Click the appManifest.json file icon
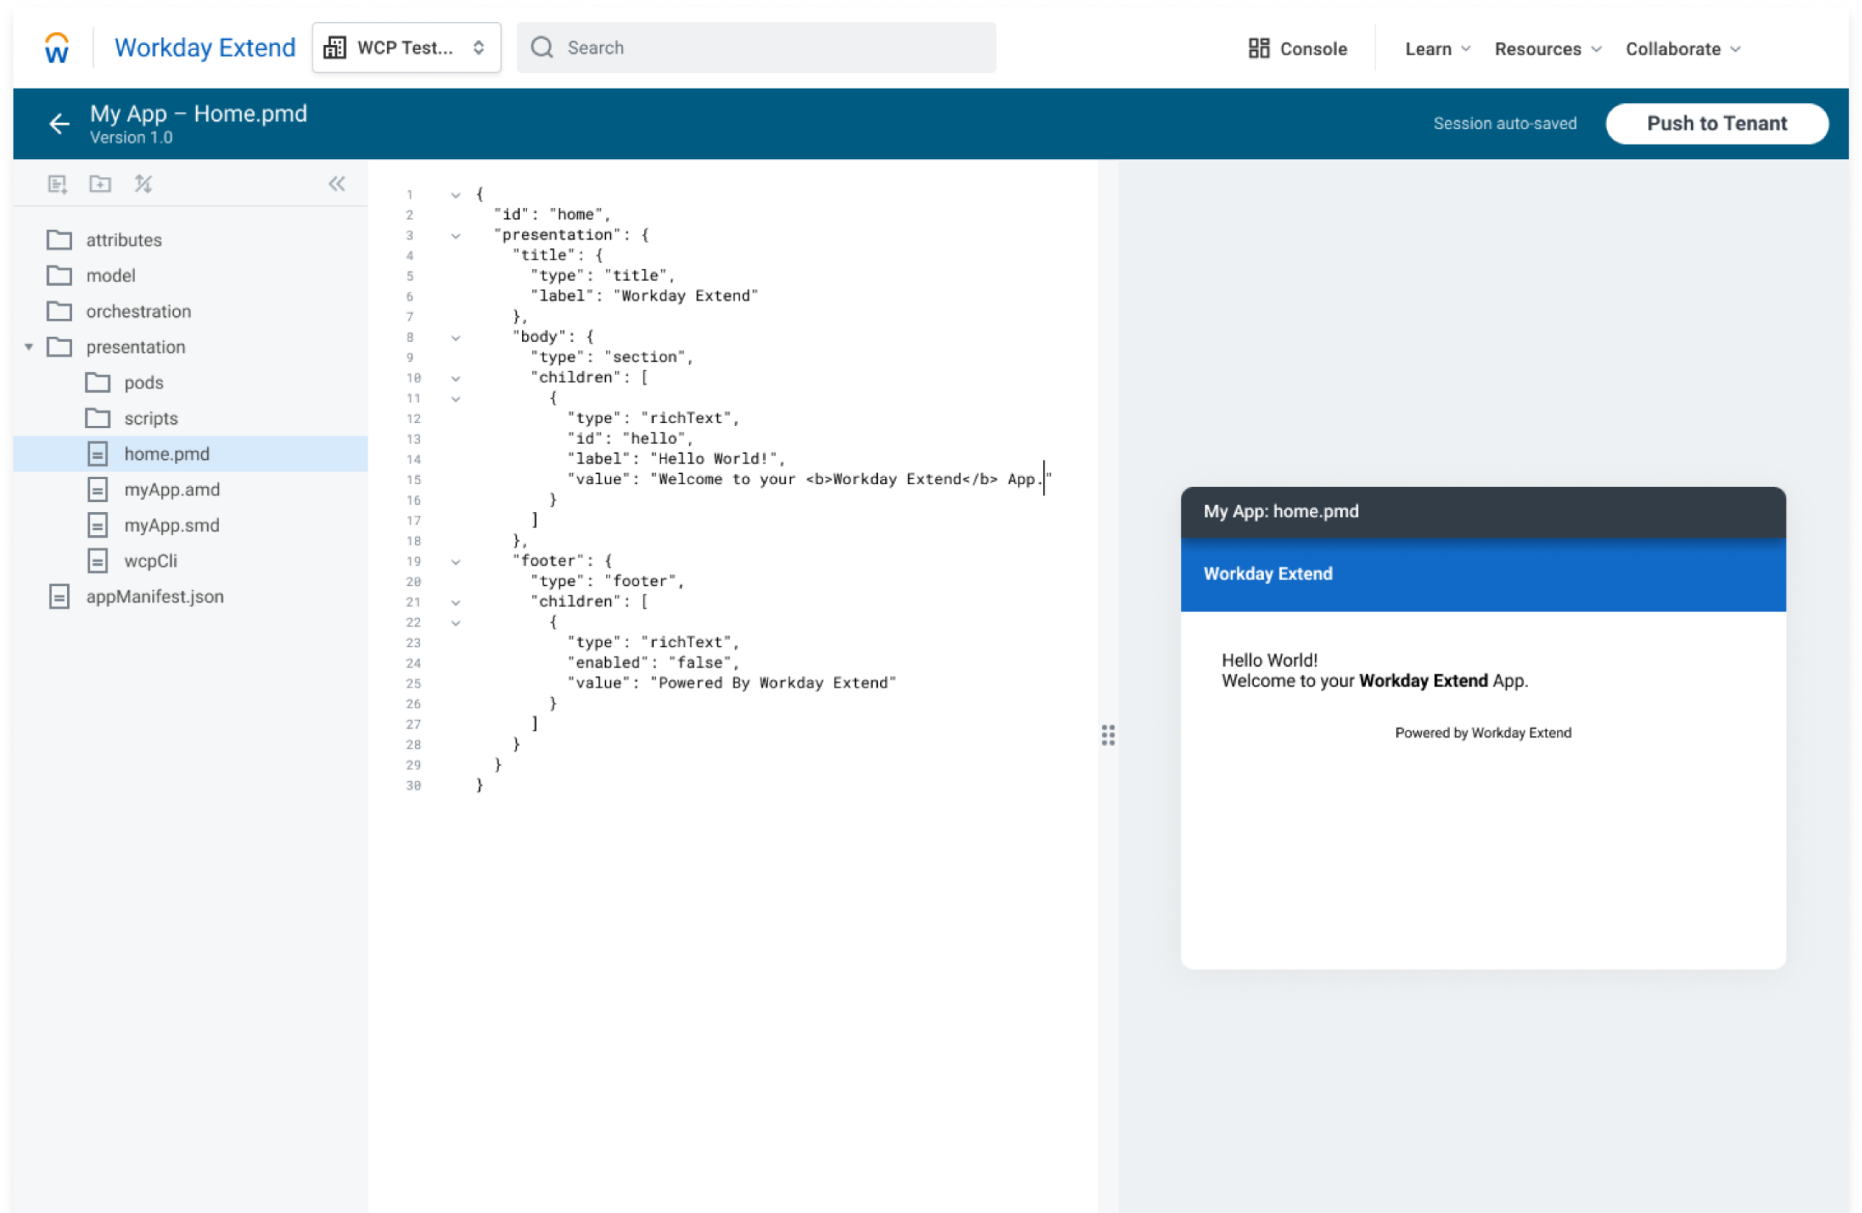Image resolution: width=1862 pixels, height=1213 pixels. point(60,597)
